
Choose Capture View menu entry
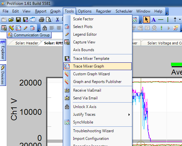click(x=98, y=42)
